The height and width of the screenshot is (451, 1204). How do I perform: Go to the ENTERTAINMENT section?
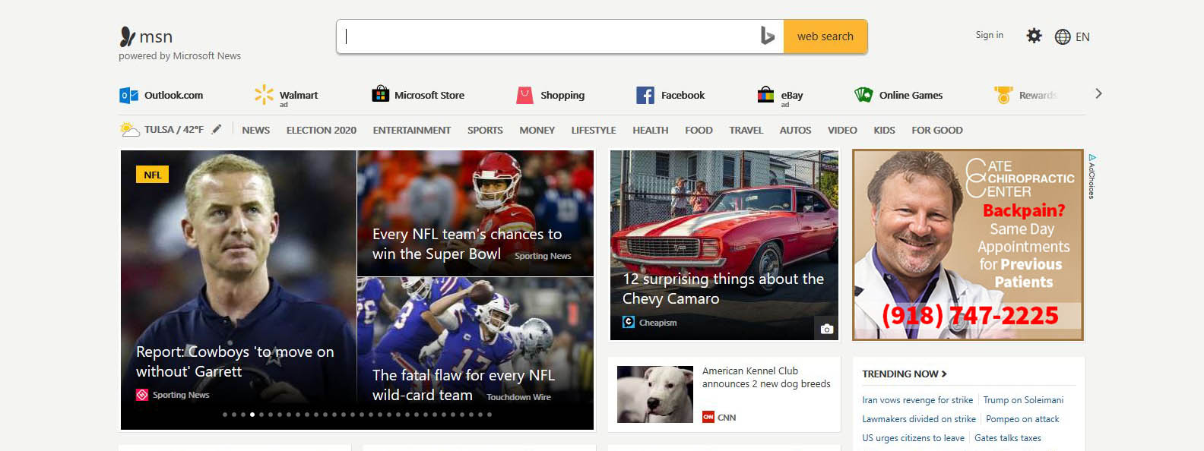(x=412, y=130)
